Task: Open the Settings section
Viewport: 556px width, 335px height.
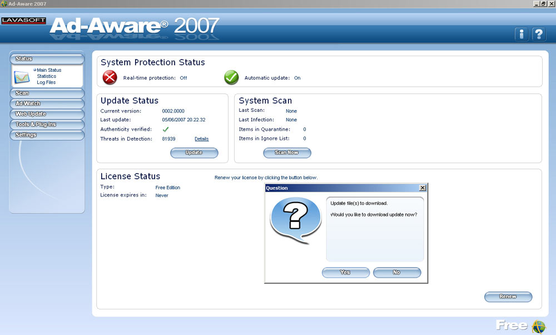Action: coord(47,135)
